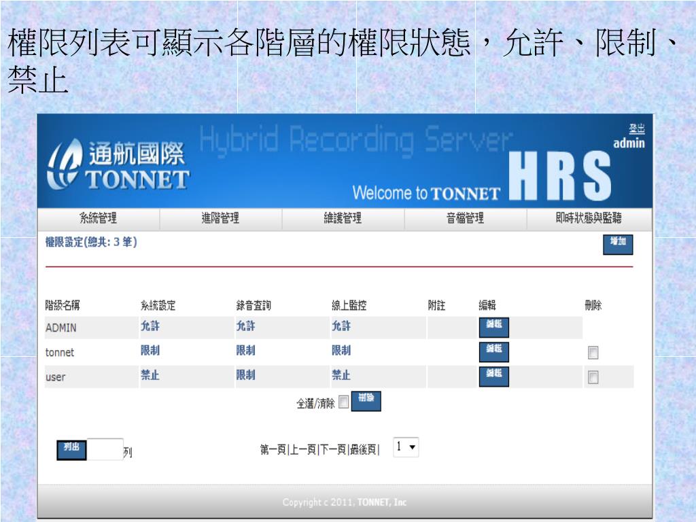The height and width of the screenshot is (522, 696).
Task: Click tonnet's 錄音查詢 限制 value
Action: pyautogui.click(x=245, y=350)
